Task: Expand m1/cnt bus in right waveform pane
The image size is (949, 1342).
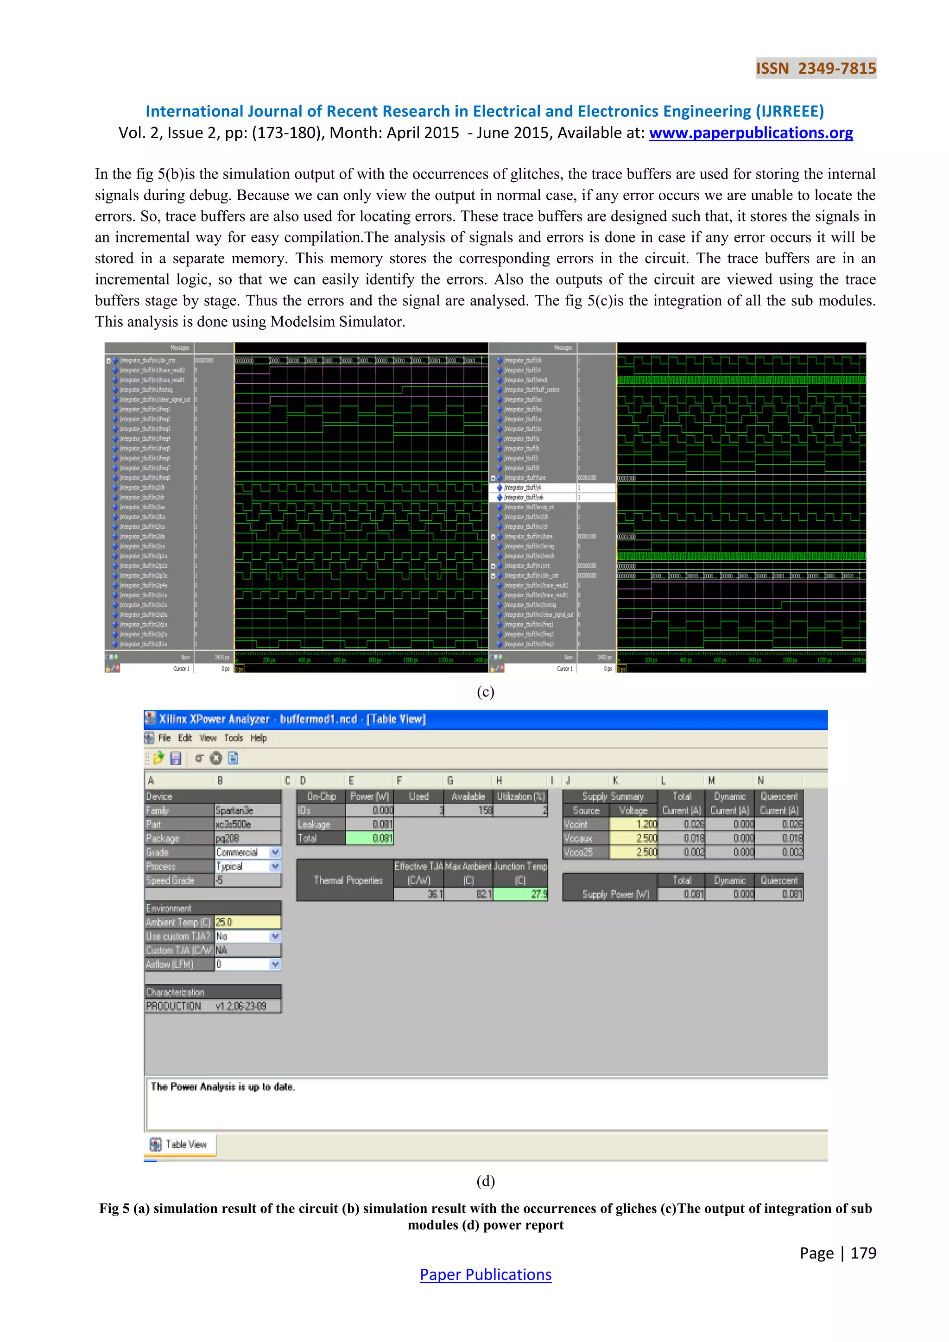Action: coord(493,566)
